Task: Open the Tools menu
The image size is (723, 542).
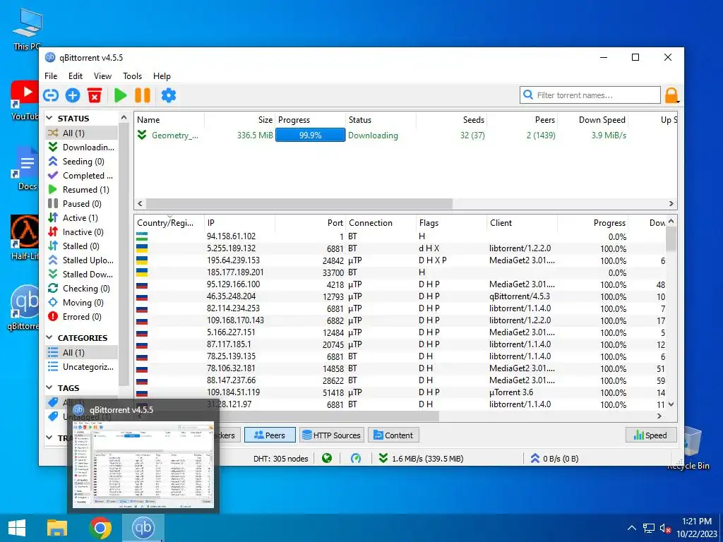Action: [x=132, y=76]
